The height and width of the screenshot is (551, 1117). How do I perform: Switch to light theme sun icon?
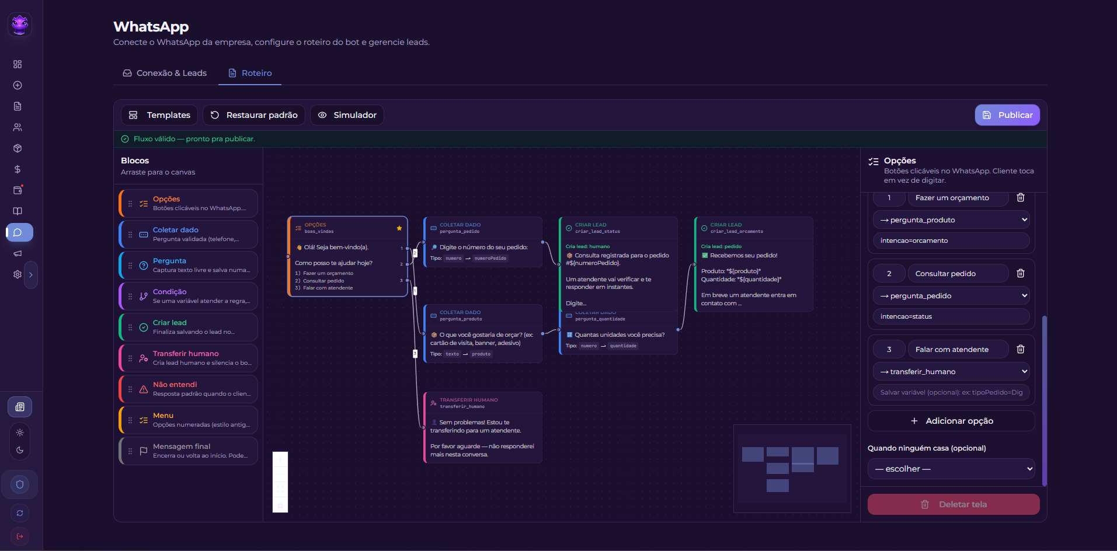click(x=20, y=433)
